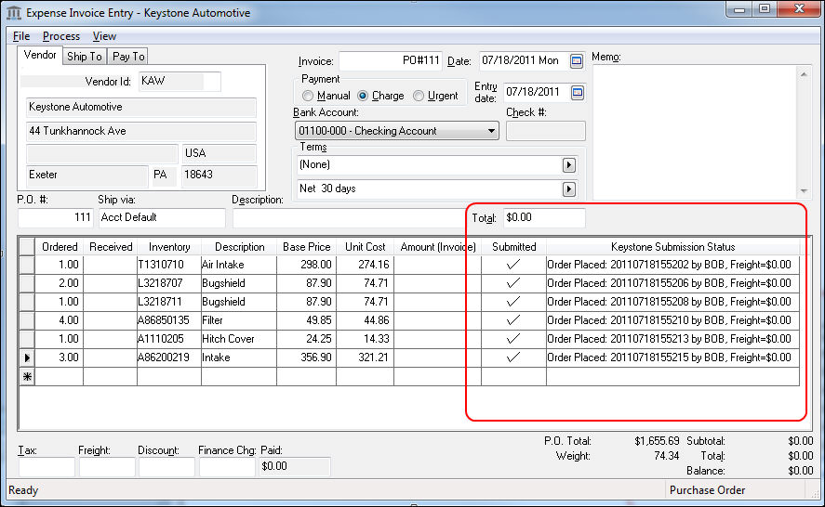The height and width of the screenshot is (507, 825).
Task: Click the Received column header
Action: click(x=111, y=247)
